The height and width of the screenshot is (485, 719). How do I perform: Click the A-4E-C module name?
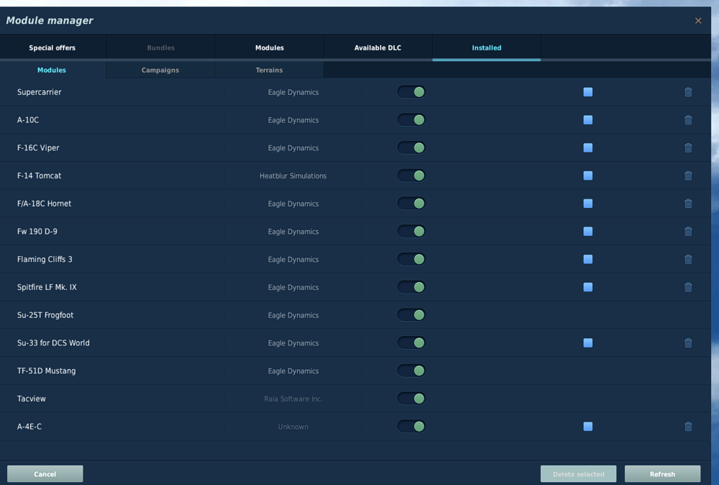click(x=29, y=427)
